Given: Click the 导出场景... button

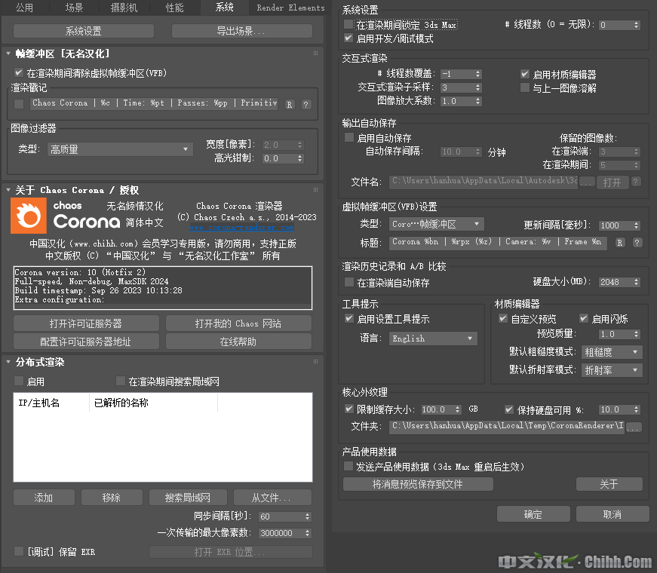Looking at the screenshot, I should [241, 31].
